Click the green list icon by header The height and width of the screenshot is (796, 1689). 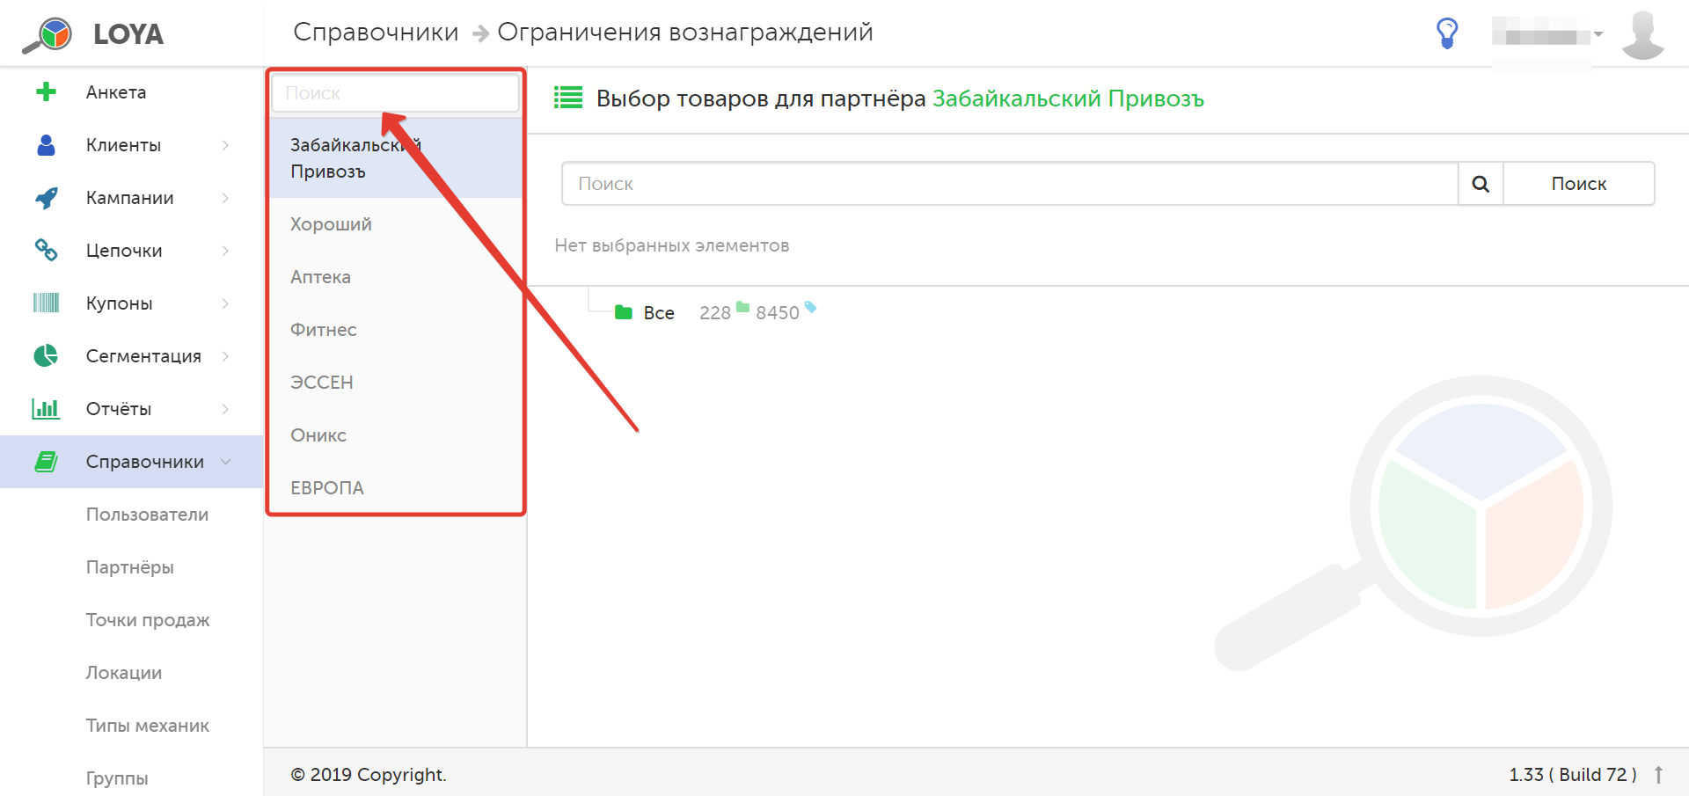point(568,98)
